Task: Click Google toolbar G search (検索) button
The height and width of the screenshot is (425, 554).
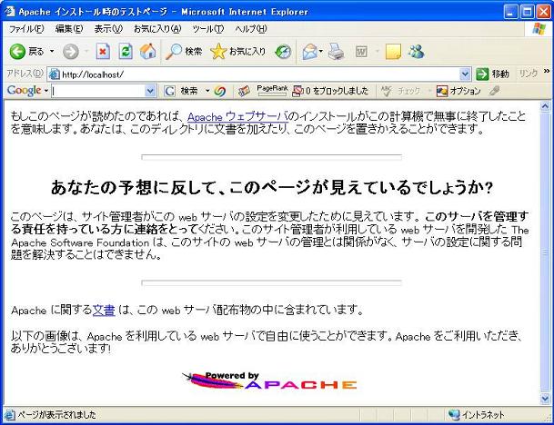Action: pyautogui.click(x=180, y=92)
